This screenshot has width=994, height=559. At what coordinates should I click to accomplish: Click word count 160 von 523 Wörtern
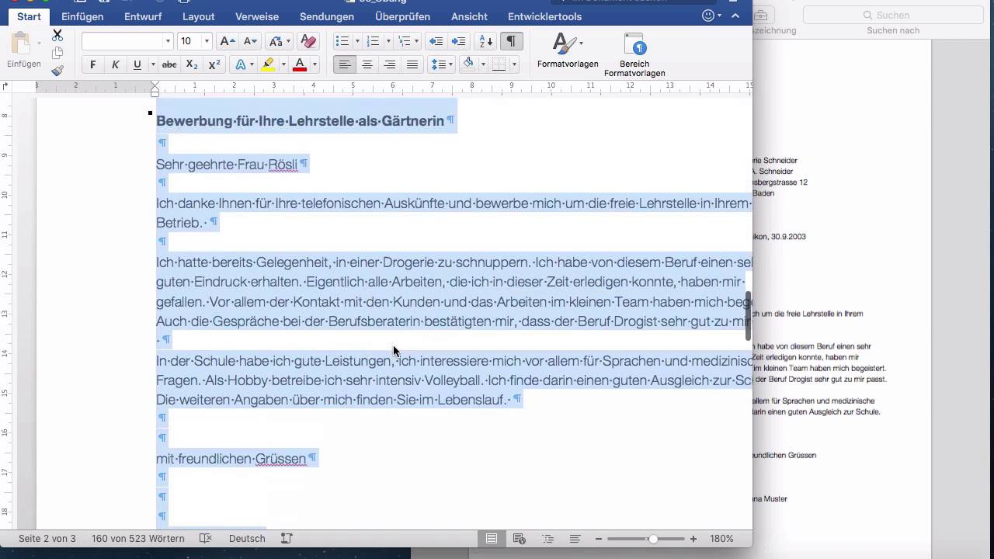click(139, 539)
